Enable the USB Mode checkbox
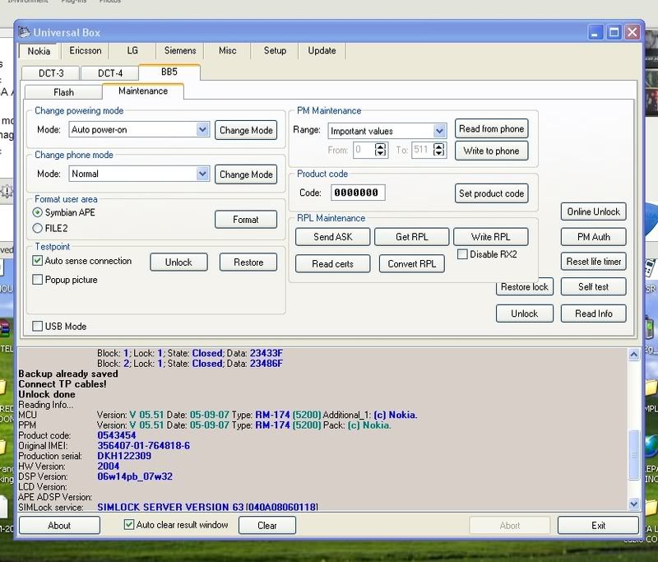Image resolution: width=658 pixels, height=562 pixels. click(37, 326)
